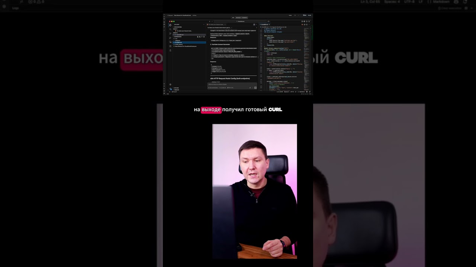Open the Explorer view in the activity bar
The width and height of the screenshot is (476, 267).
pos(170,25)
